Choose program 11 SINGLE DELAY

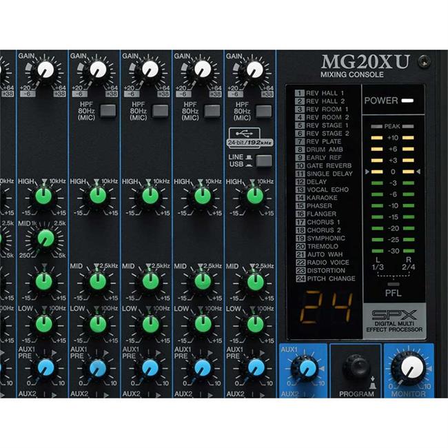pos(325,174)
